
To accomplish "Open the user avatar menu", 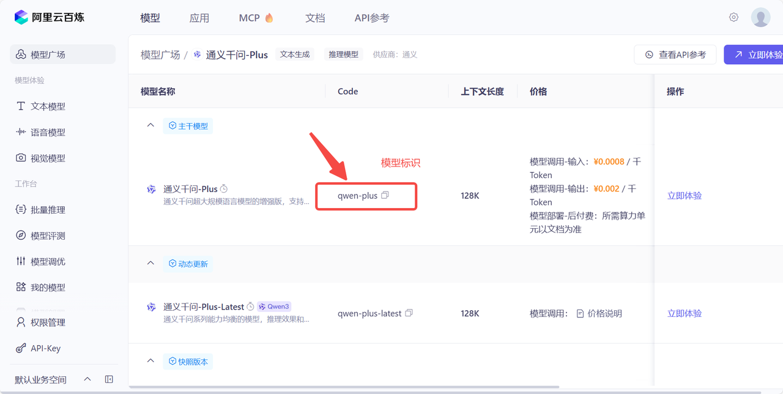I will [x=760, y=17].
